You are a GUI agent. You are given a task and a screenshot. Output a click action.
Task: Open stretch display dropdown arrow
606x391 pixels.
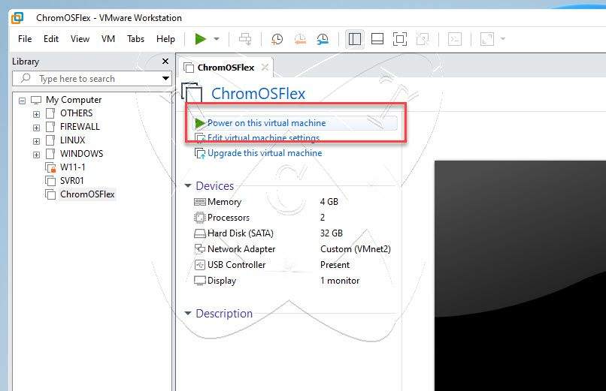pos(503,39)
